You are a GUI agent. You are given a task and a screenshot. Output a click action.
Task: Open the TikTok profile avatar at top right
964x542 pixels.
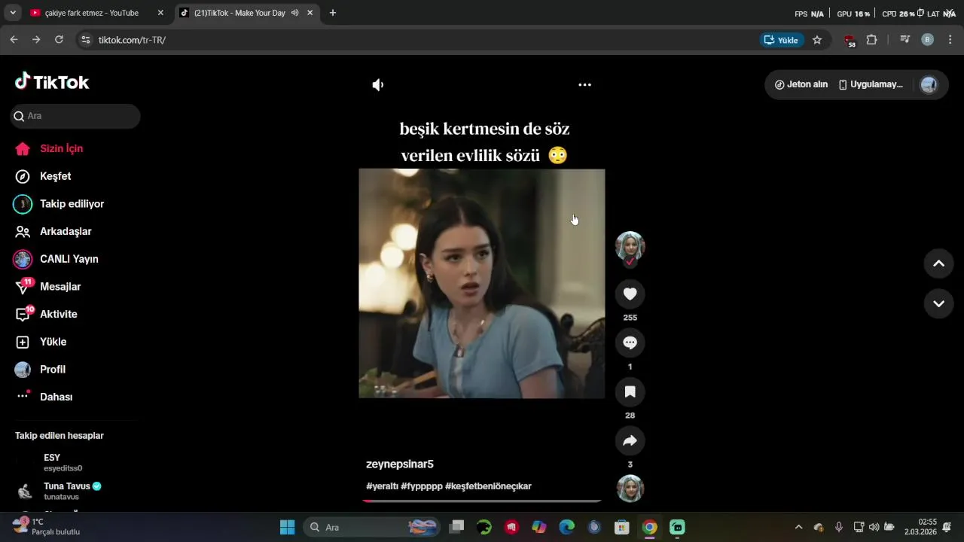[929, 85]
